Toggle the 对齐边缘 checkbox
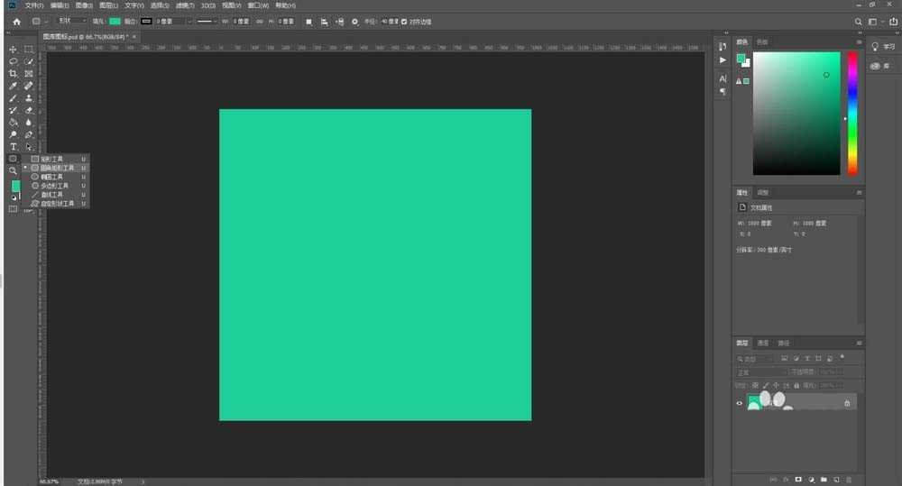Viewport: 902px width, 486px height. (x=403, y=21)
